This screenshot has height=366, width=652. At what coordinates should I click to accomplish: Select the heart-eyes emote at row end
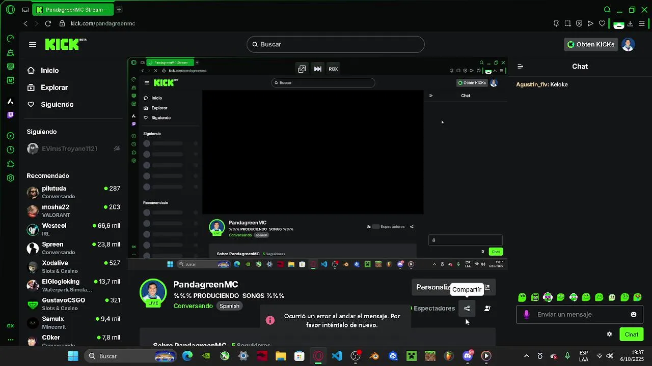(x=637, y=297)
